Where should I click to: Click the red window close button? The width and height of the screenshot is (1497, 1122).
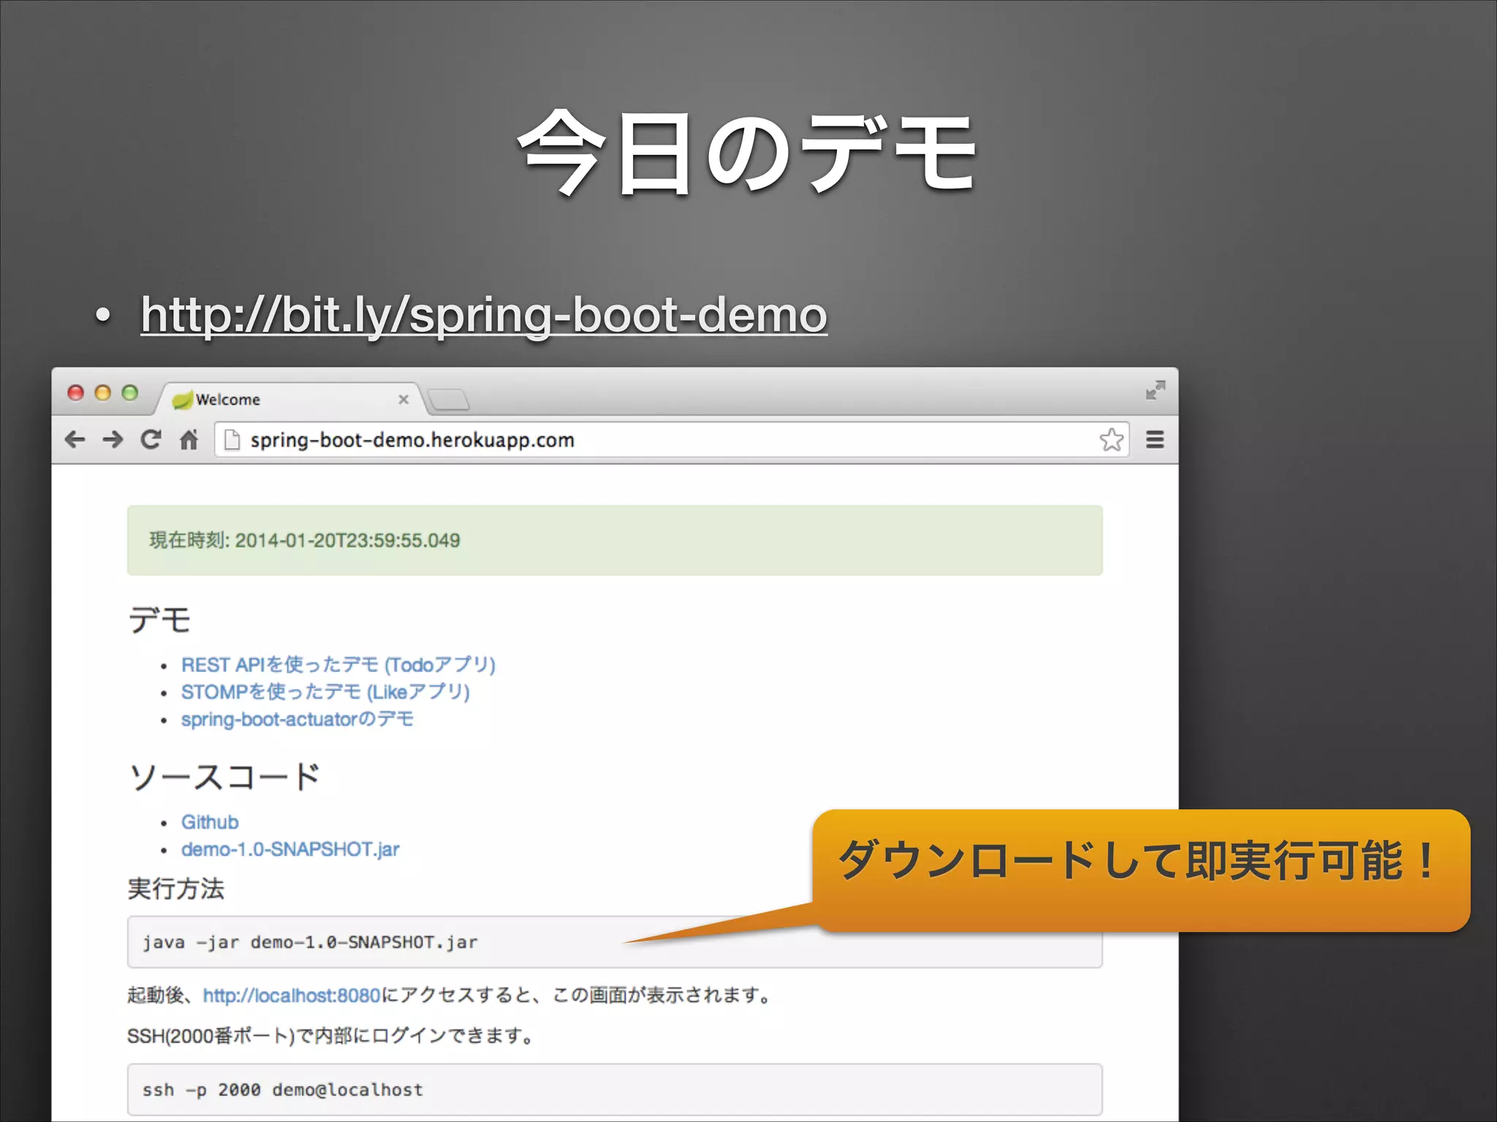(75, 393)
